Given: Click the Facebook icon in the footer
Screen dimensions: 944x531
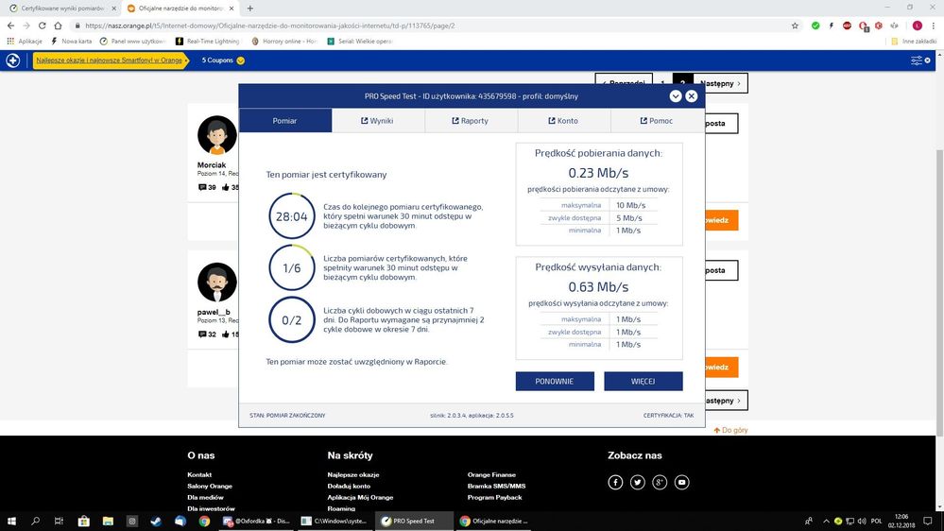Looking at the screenshot, I should click(x=615, y=482).
